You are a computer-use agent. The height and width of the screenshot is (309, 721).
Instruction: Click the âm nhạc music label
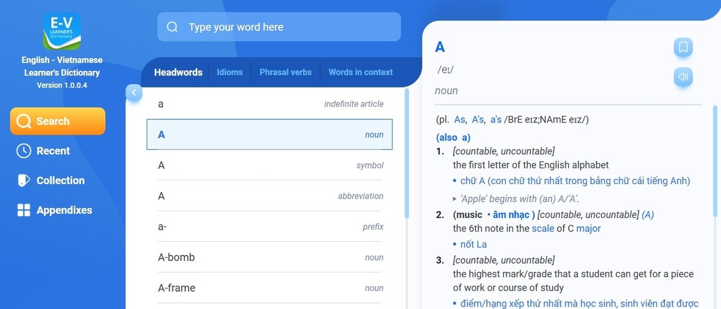point(510,214)
